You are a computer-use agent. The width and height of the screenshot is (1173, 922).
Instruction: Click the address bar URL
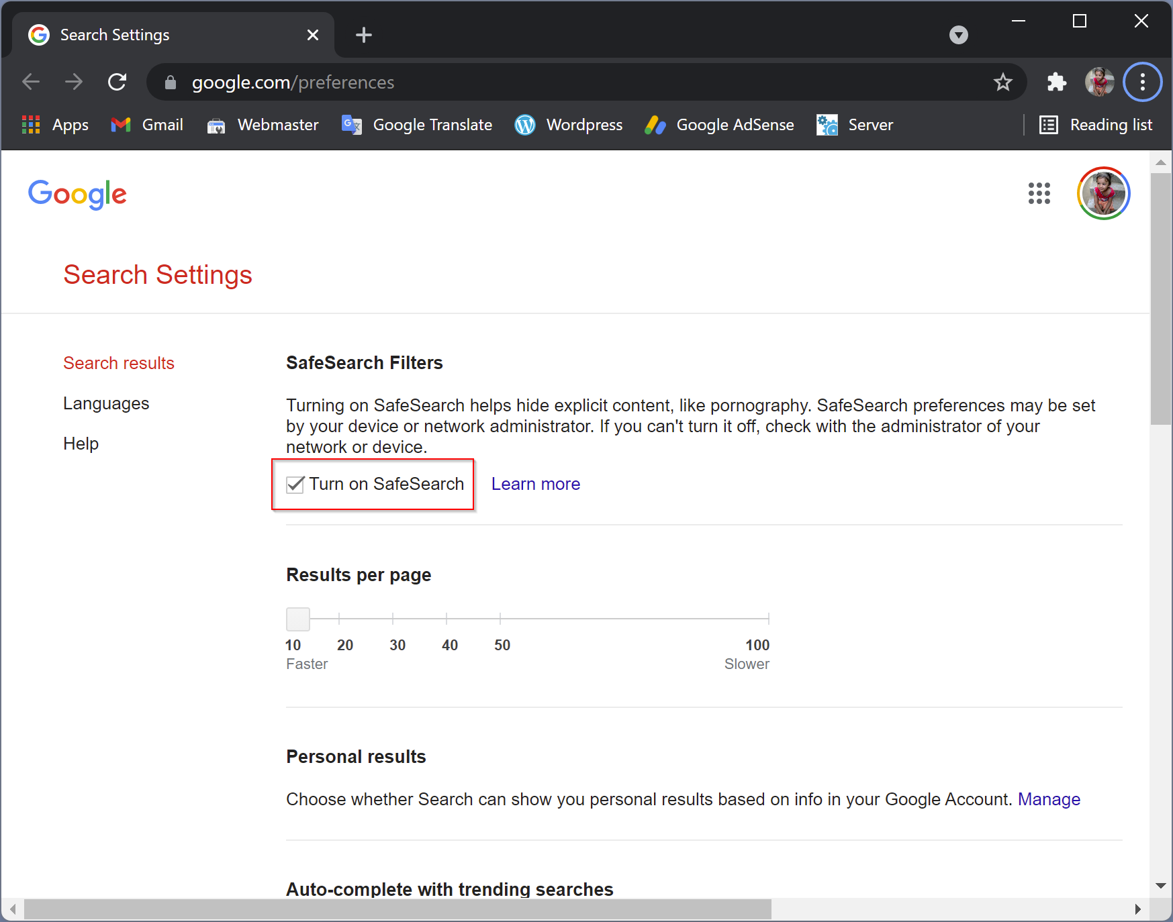[293, 82]
